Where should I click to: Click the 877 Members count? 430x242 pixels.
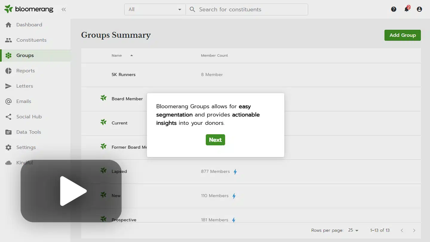pos(216,171)
